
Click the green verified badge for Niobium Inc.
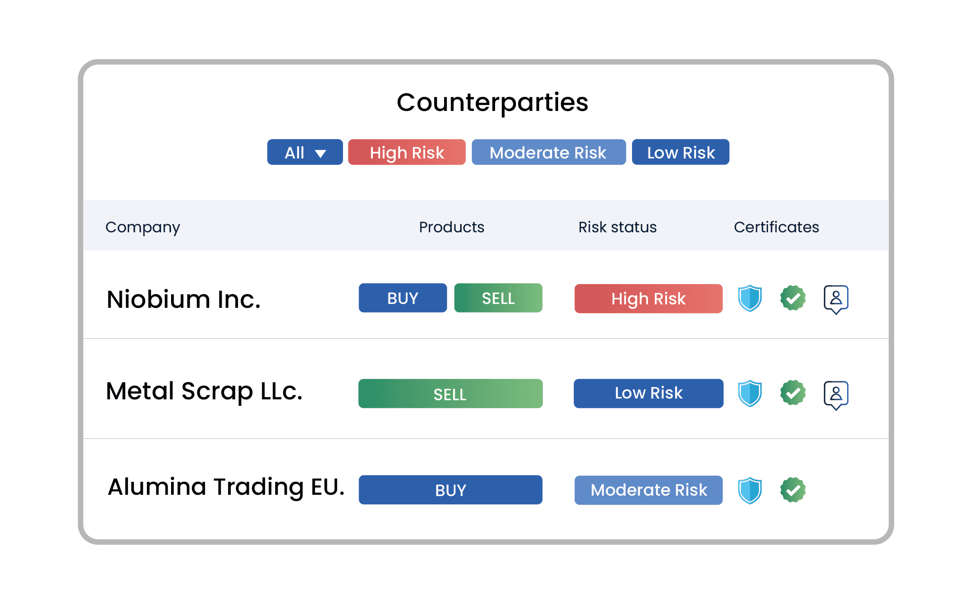click(793, 298)
